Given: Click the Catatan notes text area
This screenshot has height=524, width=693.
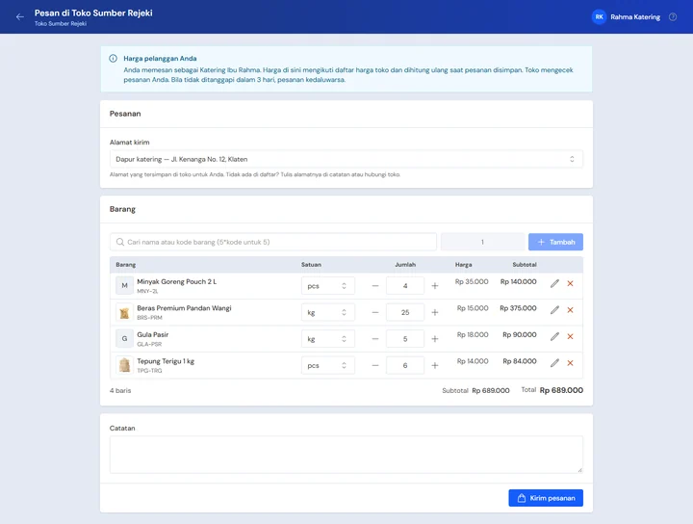Looking at the screenshot, I should tap(346, 455).
